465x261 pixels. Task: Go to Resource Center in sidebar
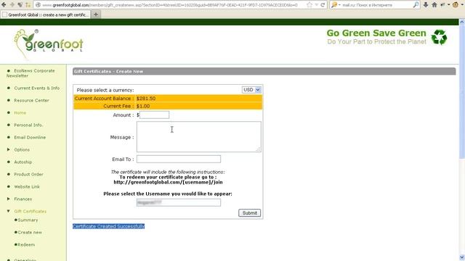tap(31, 101)
